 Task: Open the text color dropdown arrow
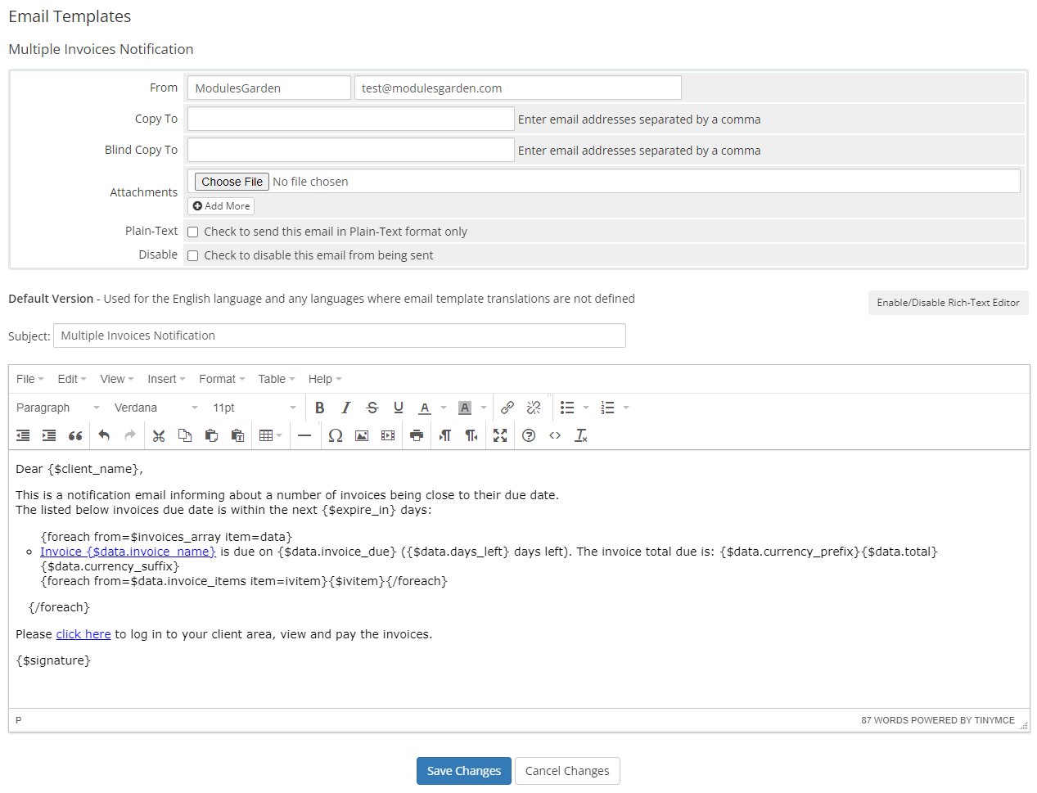point(442,407)
